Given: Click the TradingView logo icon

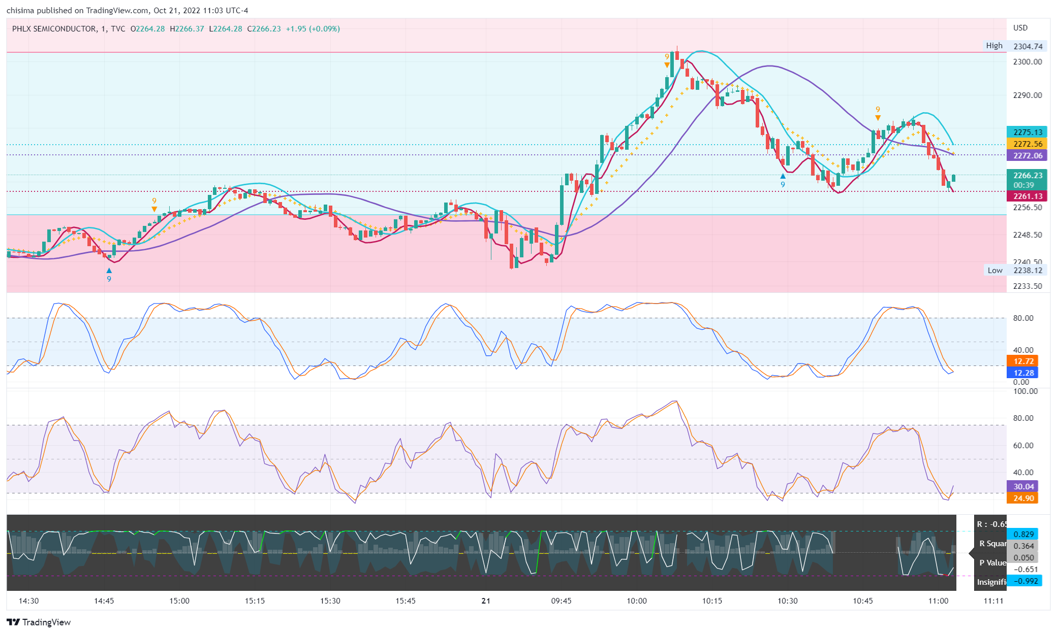Looking at the screenshot, I should pos(13,622).
